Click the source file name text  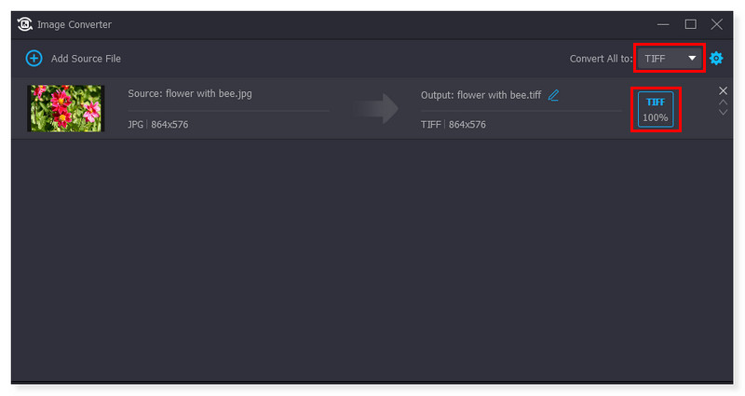(x=190, y=95)
